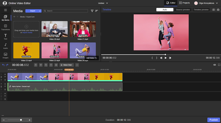The image size is (221, 123).
Task: Move the audio track up with chevron
Action: 1,84
